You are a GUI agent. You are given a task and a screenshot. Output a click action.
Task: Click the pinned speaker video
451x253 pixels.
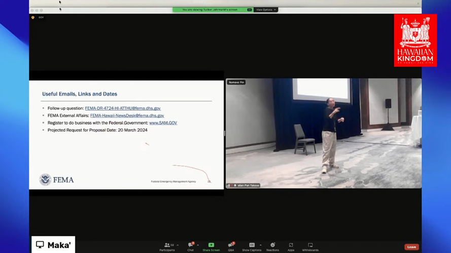pos(323,134)
